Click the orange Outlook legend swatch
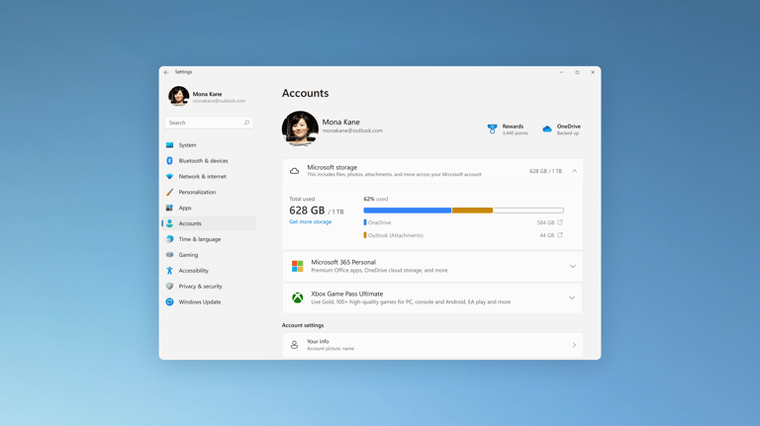 (365, 235)
